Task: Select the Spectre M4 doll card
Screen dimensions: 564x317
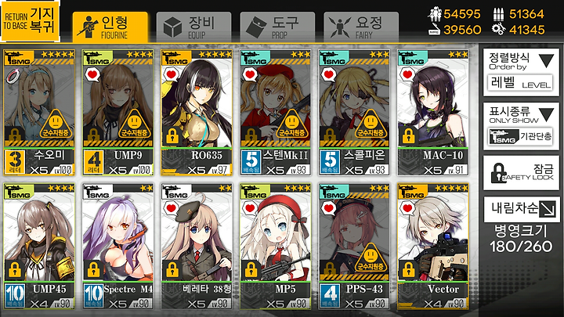Action: [x=117, y=247]
